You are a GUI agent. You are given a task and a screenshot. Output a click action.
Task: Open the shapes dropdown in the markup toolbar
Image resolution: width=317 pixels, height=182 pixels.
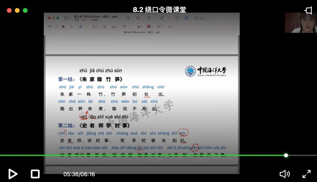[94, 26]
